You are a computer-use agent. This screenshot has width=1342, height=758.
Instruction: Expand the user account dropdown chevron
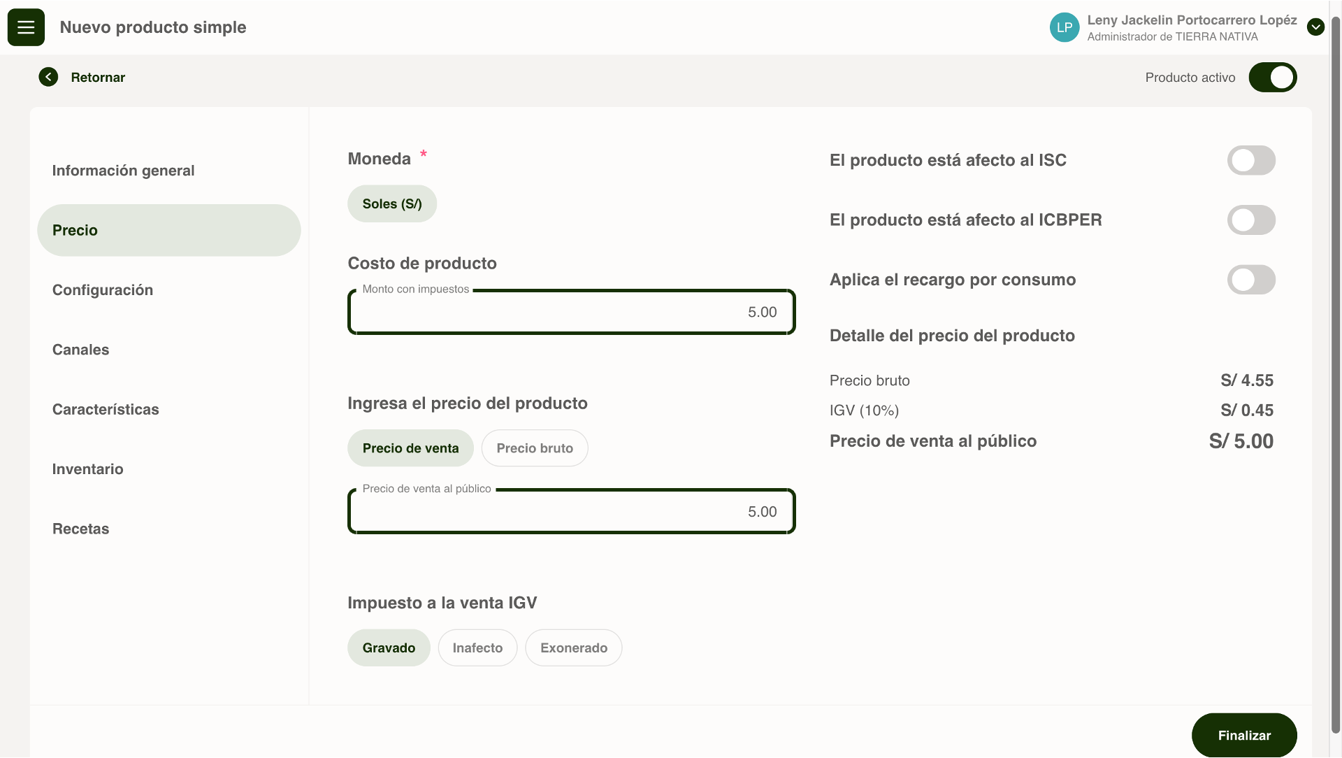(1315, 27)
